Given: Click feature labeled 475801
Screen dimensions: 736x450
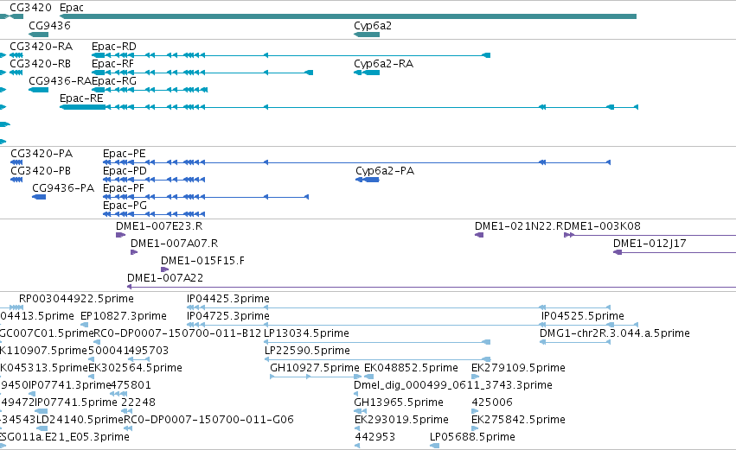Looking at the screenshot, I should click(118, 394).
